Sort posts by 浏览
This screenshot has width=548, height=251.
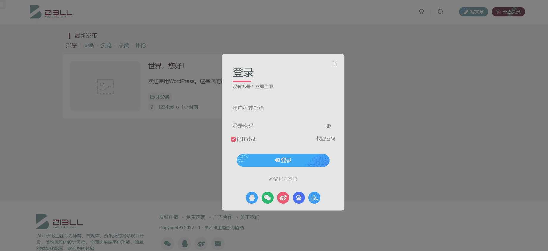[x=106, y=45]
